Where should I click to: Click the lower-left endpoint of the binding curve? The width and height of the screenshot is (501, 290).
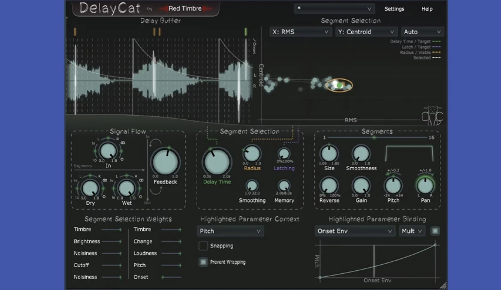(320, 277)
